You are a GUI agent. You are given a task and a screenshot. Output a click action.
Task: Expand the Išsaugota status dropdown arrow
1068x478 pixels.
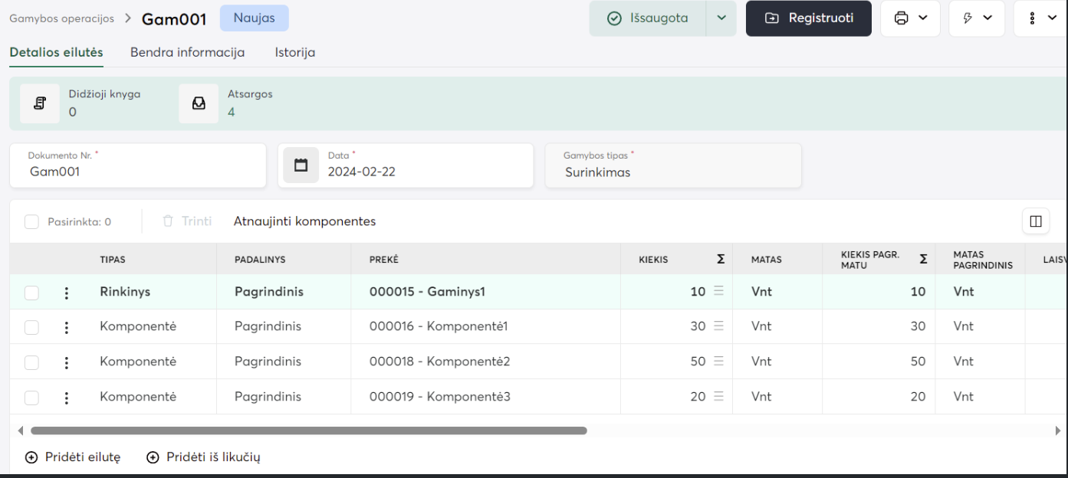[721, 18]
